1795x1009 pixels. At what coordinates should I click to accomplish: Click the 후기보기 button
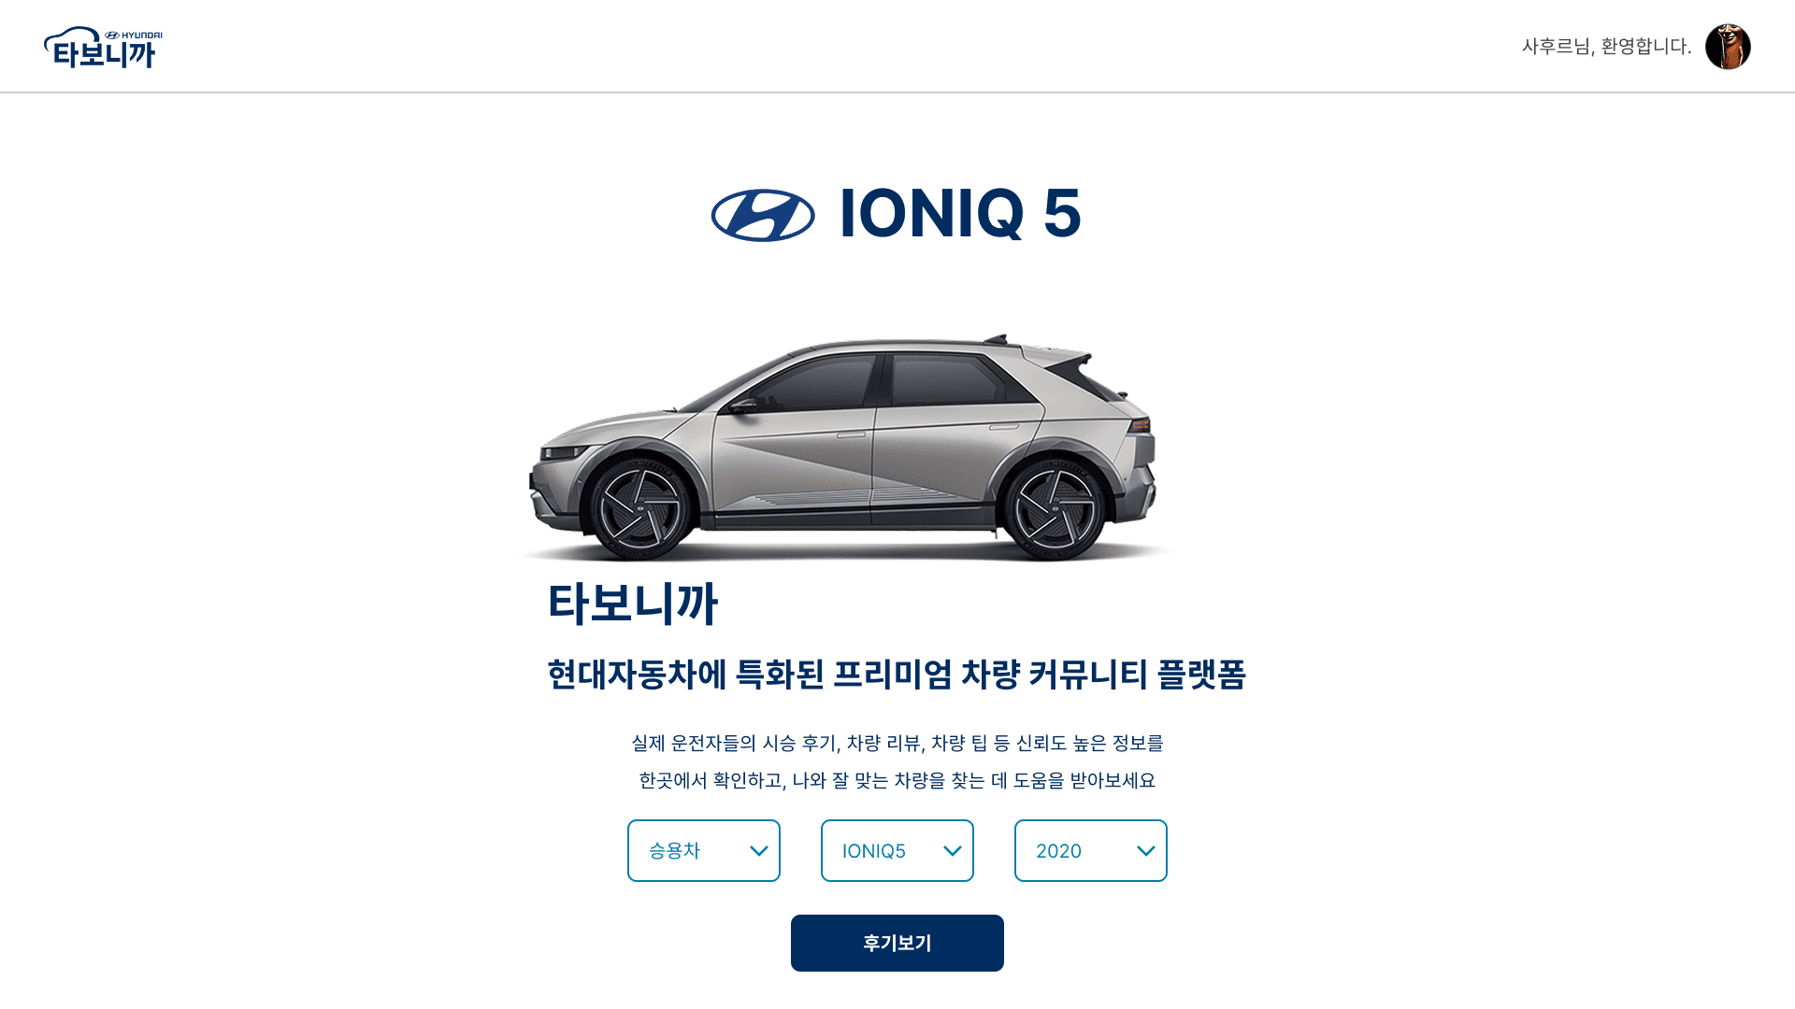pyautogui.click(x=897, y=944)
